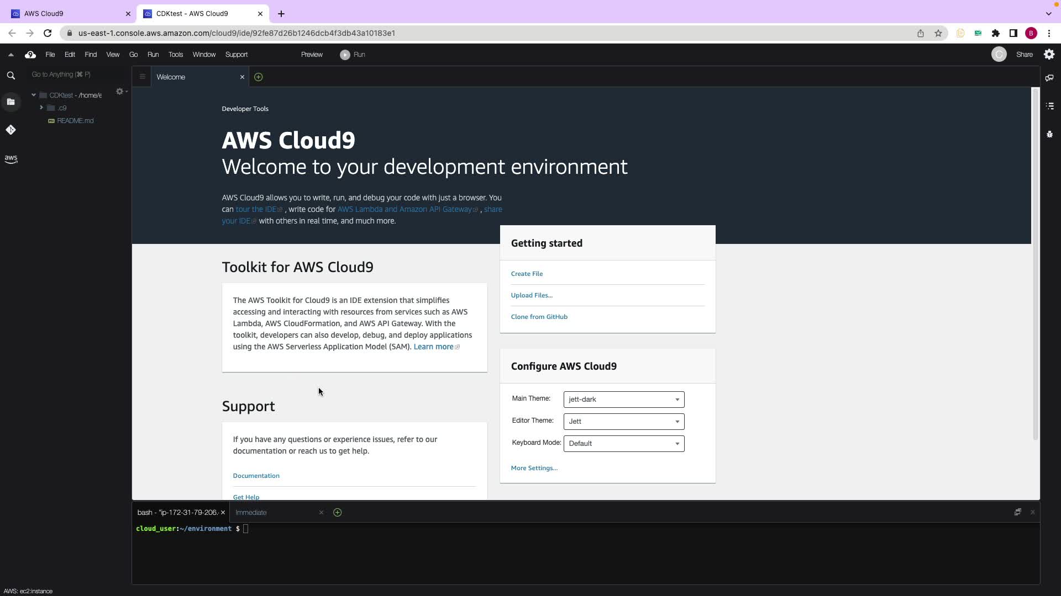Viewport: 1061px width, 596px height.
Task: Click the file tree settings gear
Action: tap(119, 92)
